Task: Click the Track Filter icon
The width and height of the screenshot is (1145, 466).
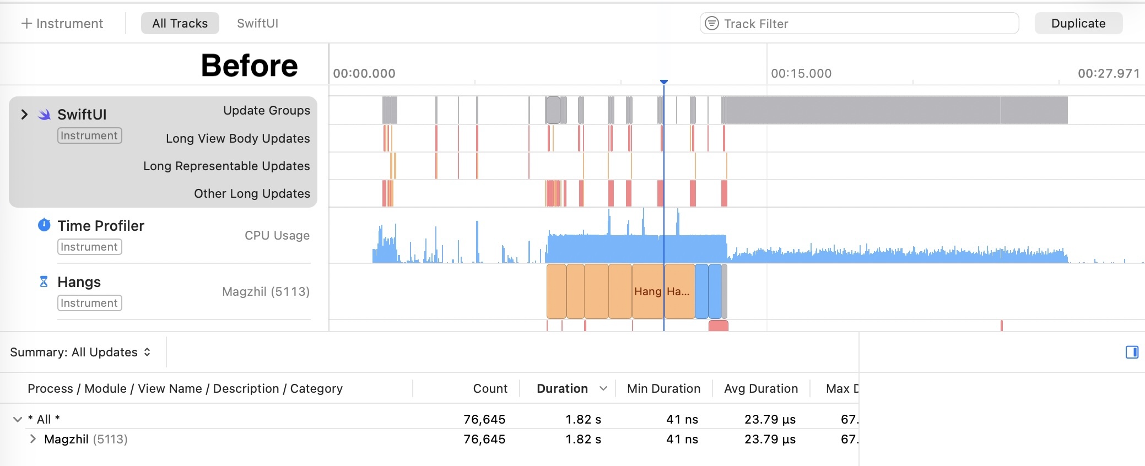Action: [x=712, y=23]
